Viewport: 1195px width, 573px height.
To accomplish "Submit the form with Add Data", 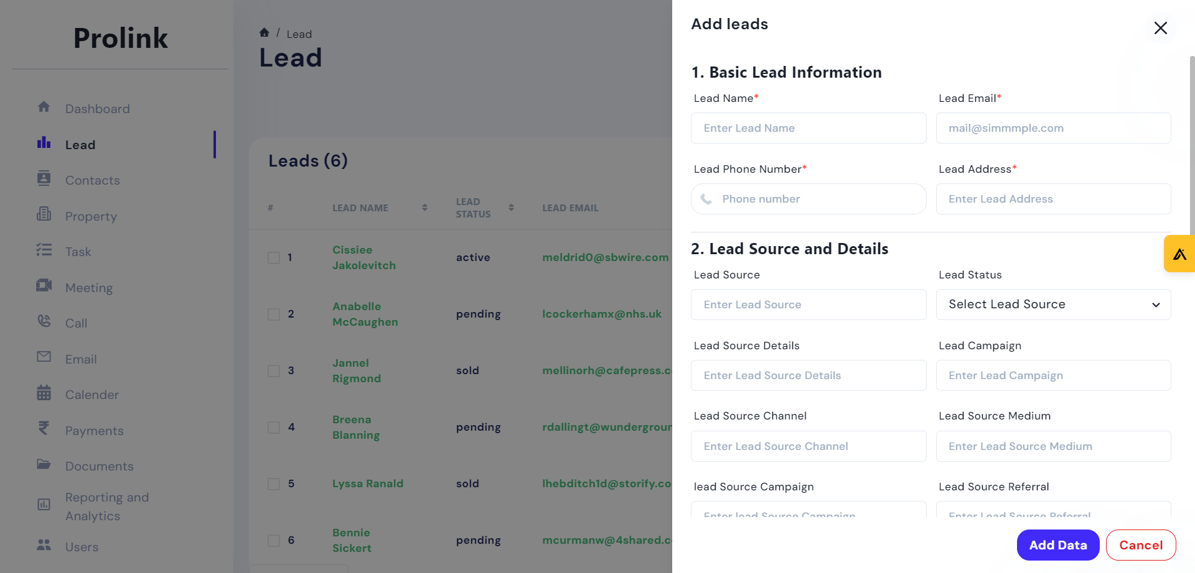I will pyautogui.click(x=1057, y=544).
